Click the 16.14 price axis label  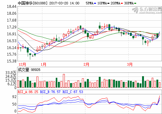coord(12,48)
